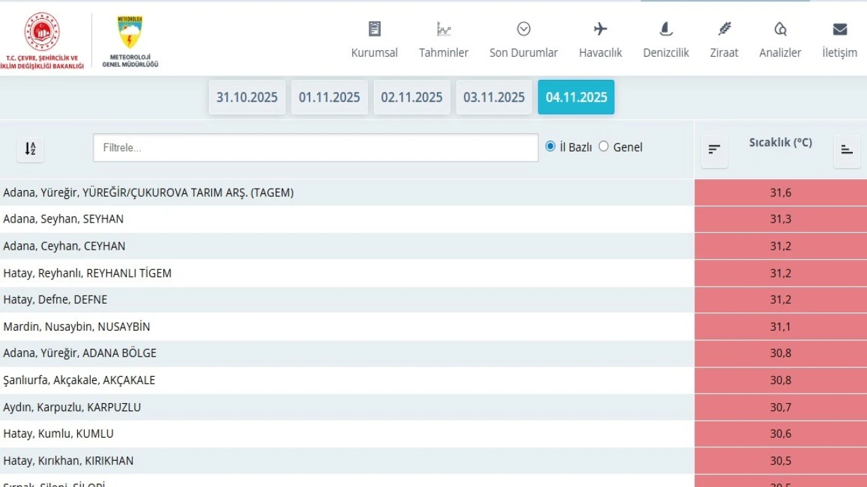Open the Meteoroloji Genel Müdürlüğü logo link
This screenshot has height=487, width=867.
(x=130, y=41)
